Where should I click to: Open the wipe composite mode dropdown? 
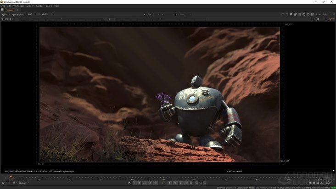point(168,14)
